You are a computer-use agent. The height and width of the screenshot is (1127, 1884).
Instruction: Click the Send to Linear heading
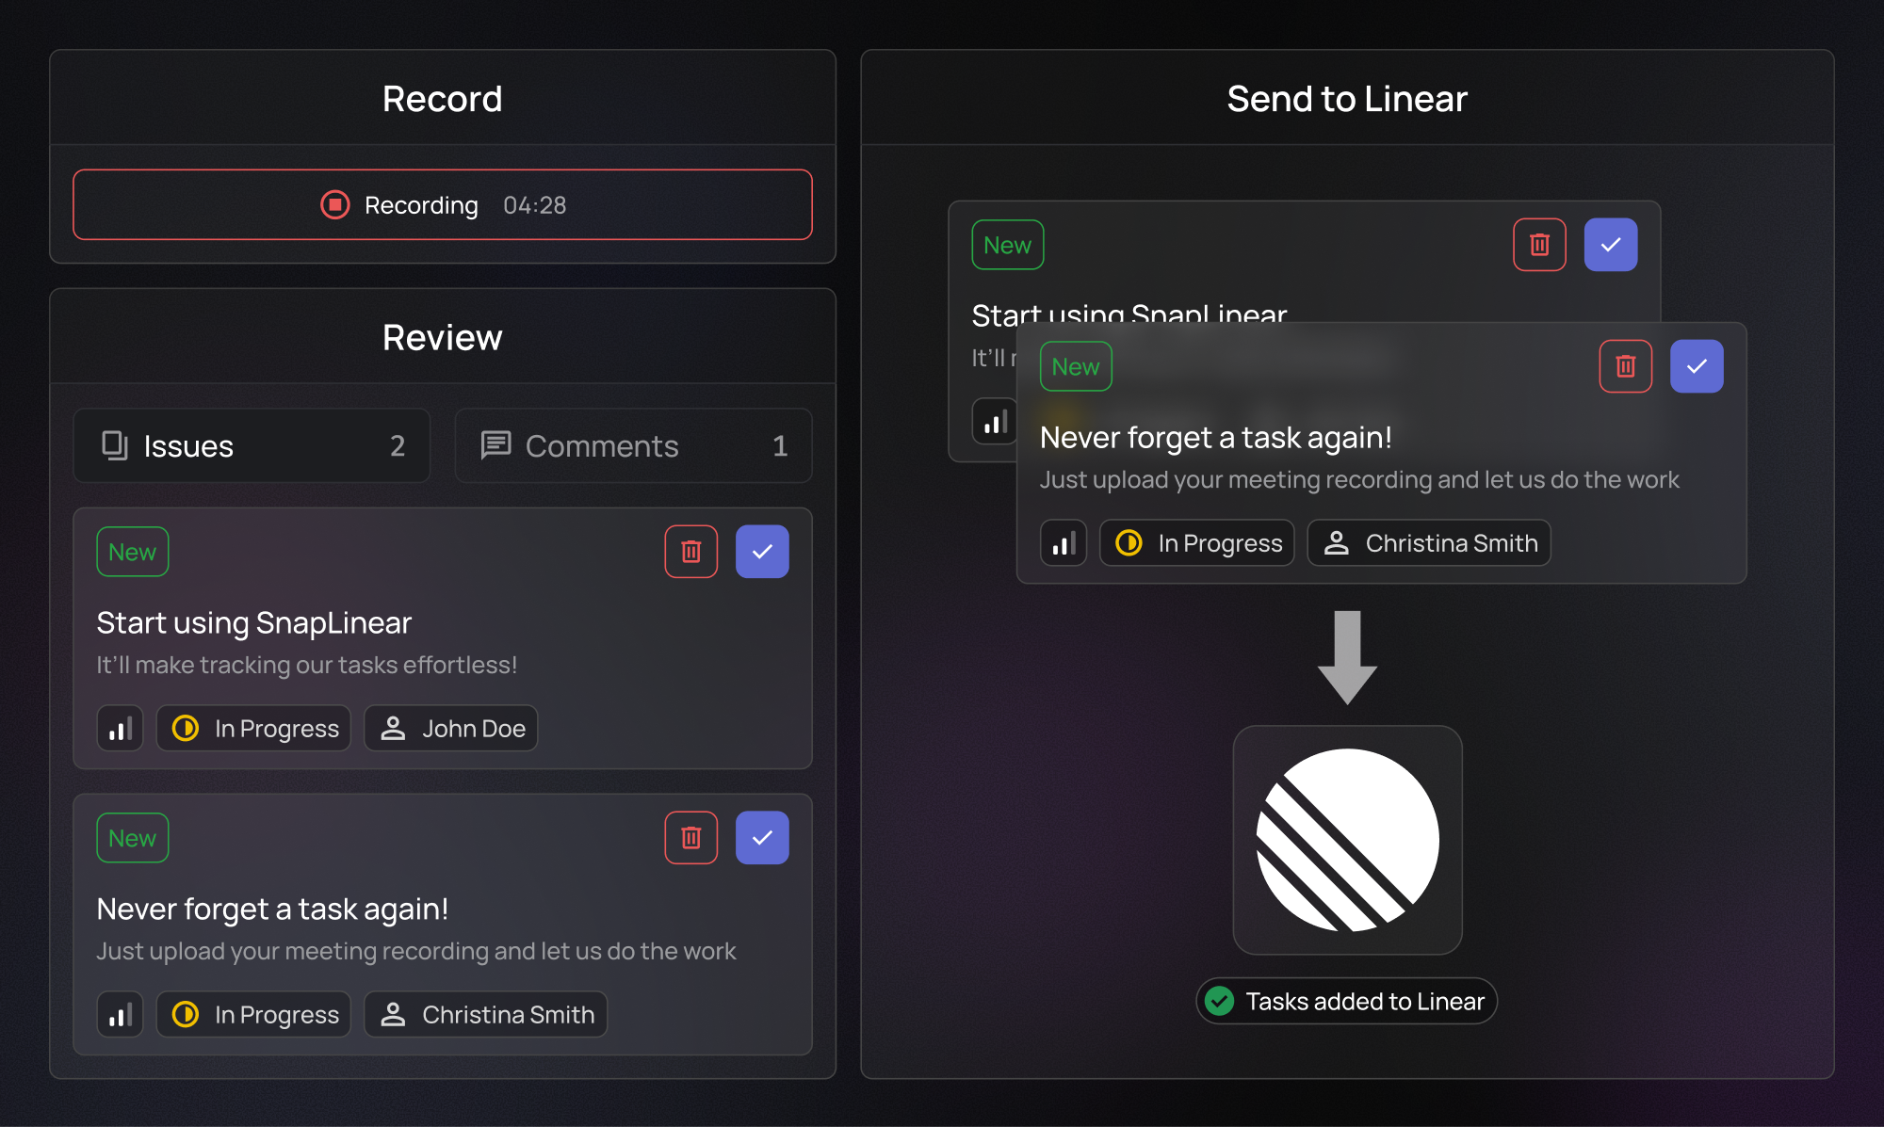[1347, 99]
